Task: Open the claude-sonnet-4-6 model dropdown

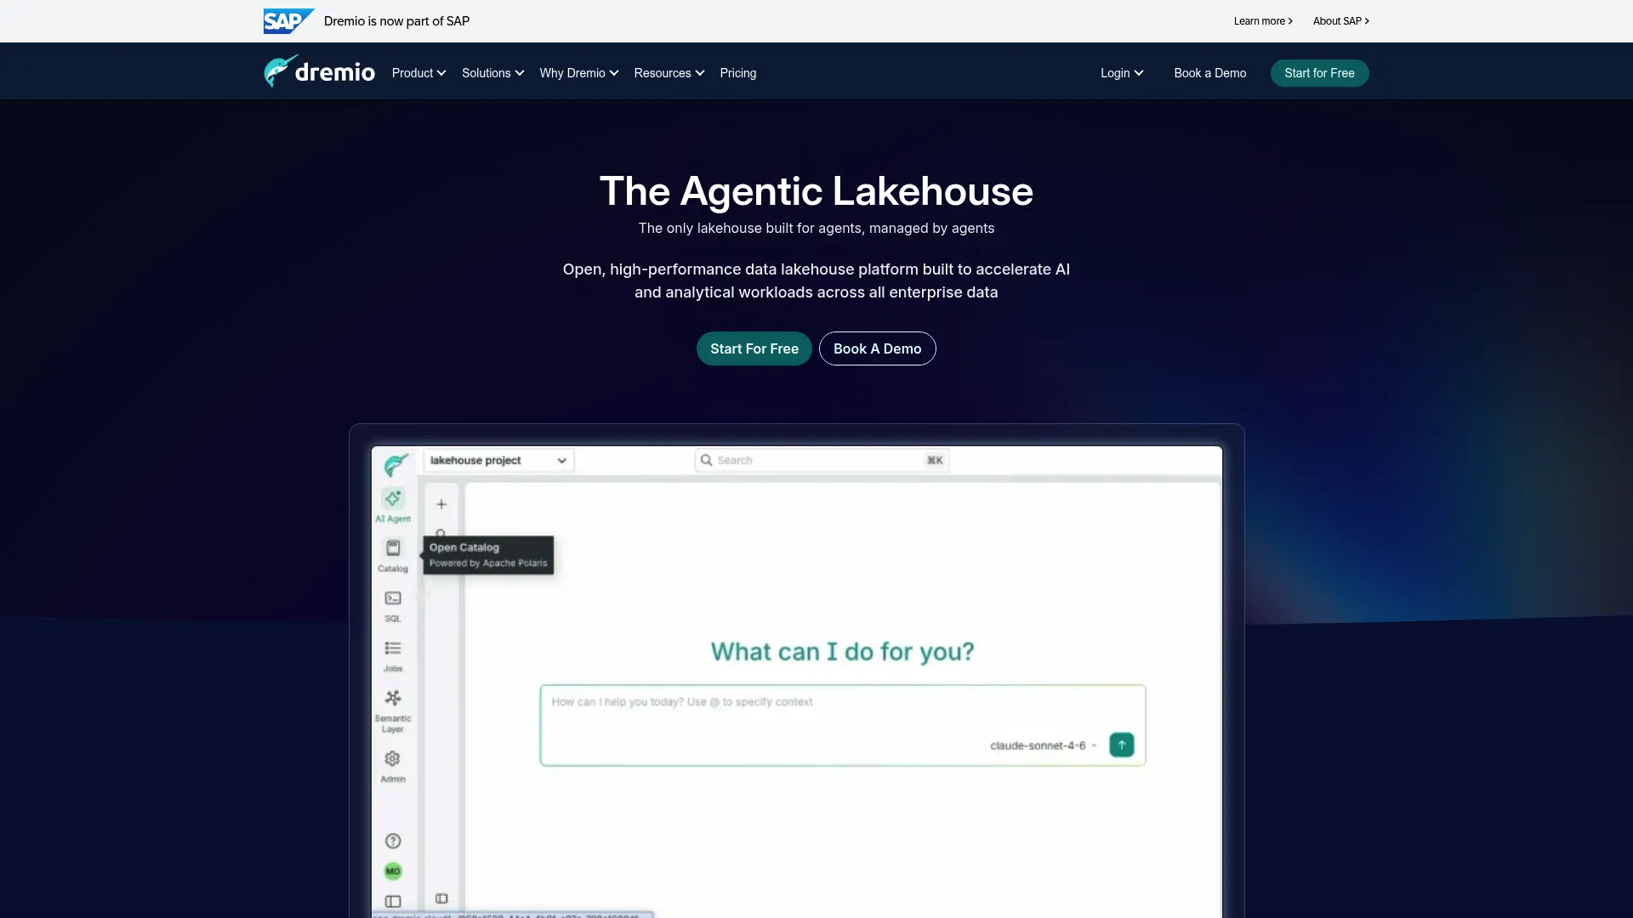Action: (1044, 745)
